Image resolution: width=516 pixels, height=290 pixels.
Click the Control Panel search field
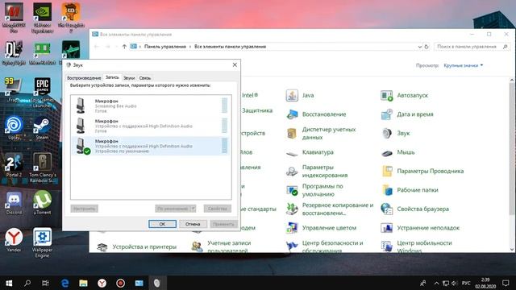[x=472, y=47]
